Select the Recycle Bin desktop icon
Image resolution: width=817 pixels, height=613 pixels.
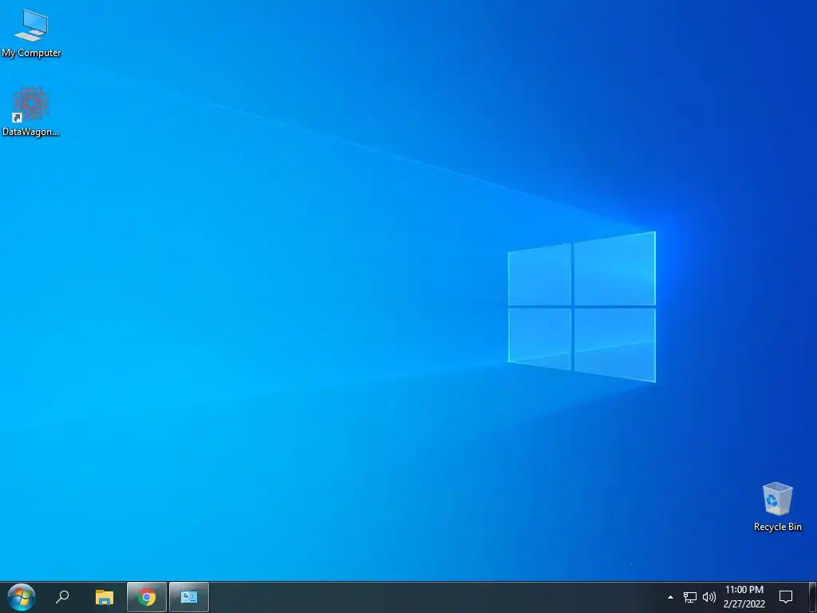point(777,507)
